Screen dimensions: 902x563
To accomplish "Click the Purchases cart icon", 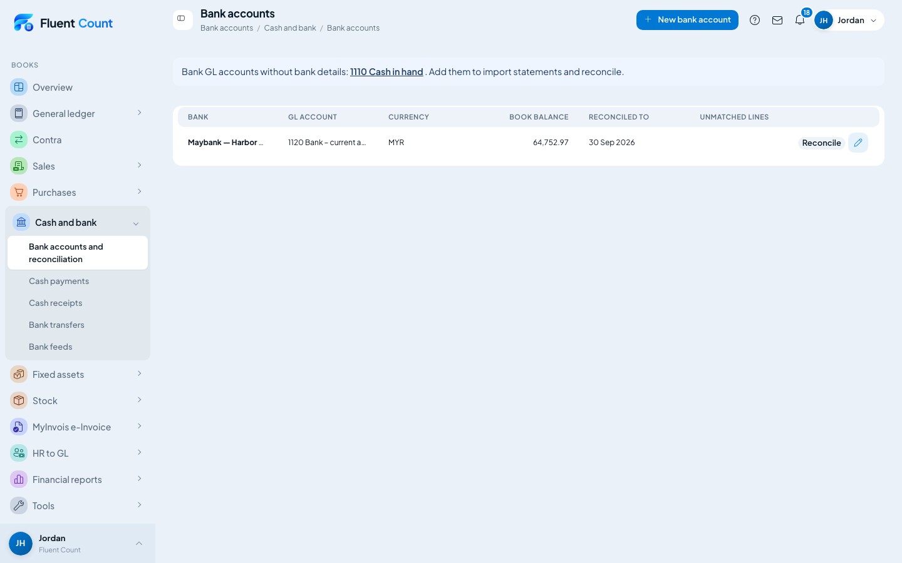I will click(19, 192).
